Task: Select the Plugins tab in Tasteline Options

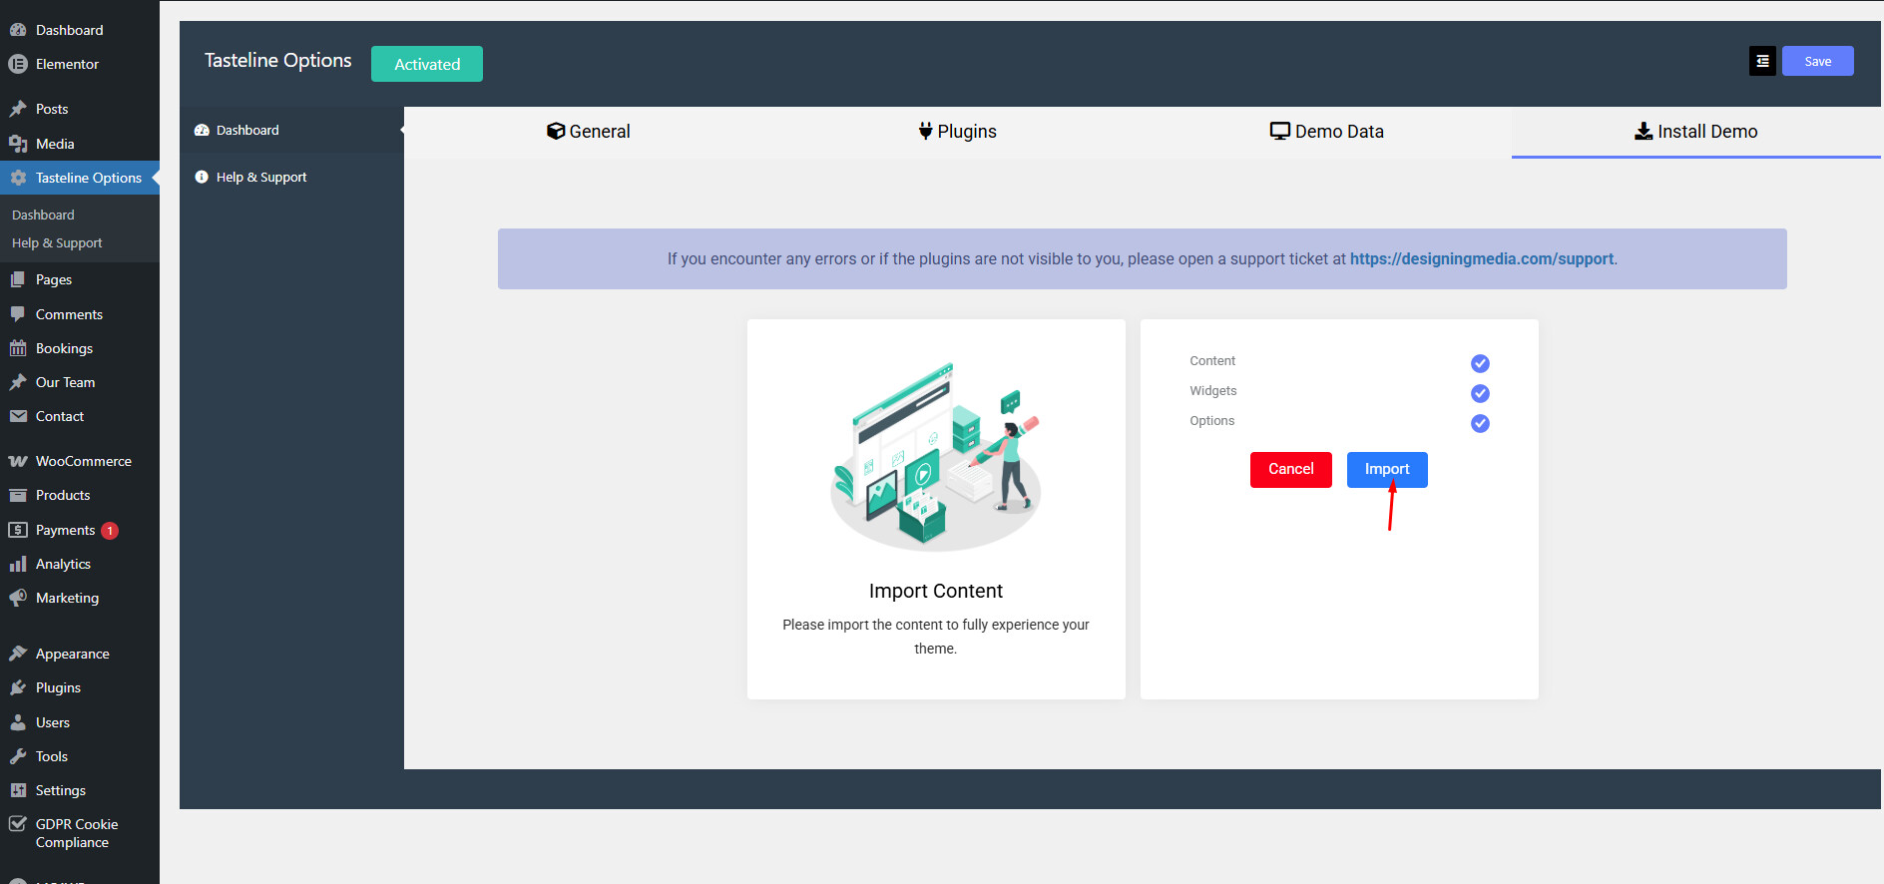Action: click(x=957, y=132)
